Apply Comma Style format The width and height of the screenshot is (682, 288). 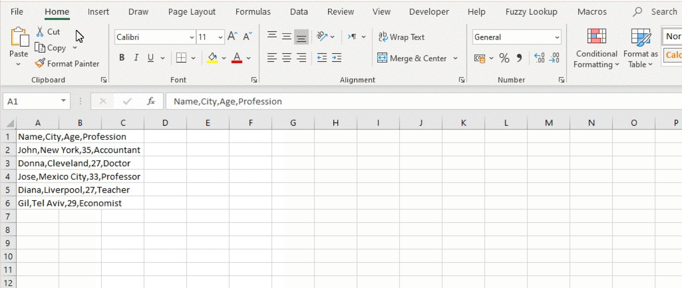[x=519, y=58]
